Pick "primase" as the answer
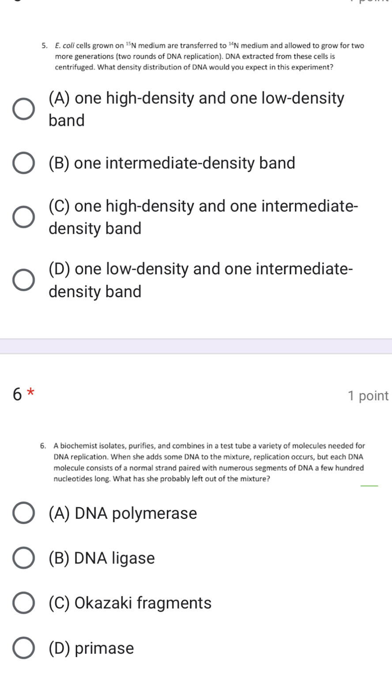392x680 pixels. coord(23,648)
